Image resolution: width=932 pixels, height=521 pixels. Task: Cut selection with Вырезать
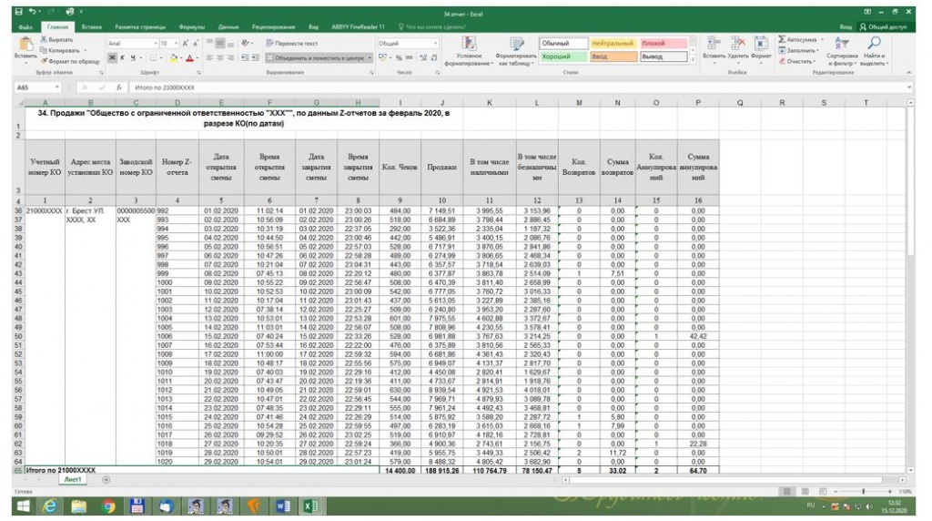click(x=56, y=39)
